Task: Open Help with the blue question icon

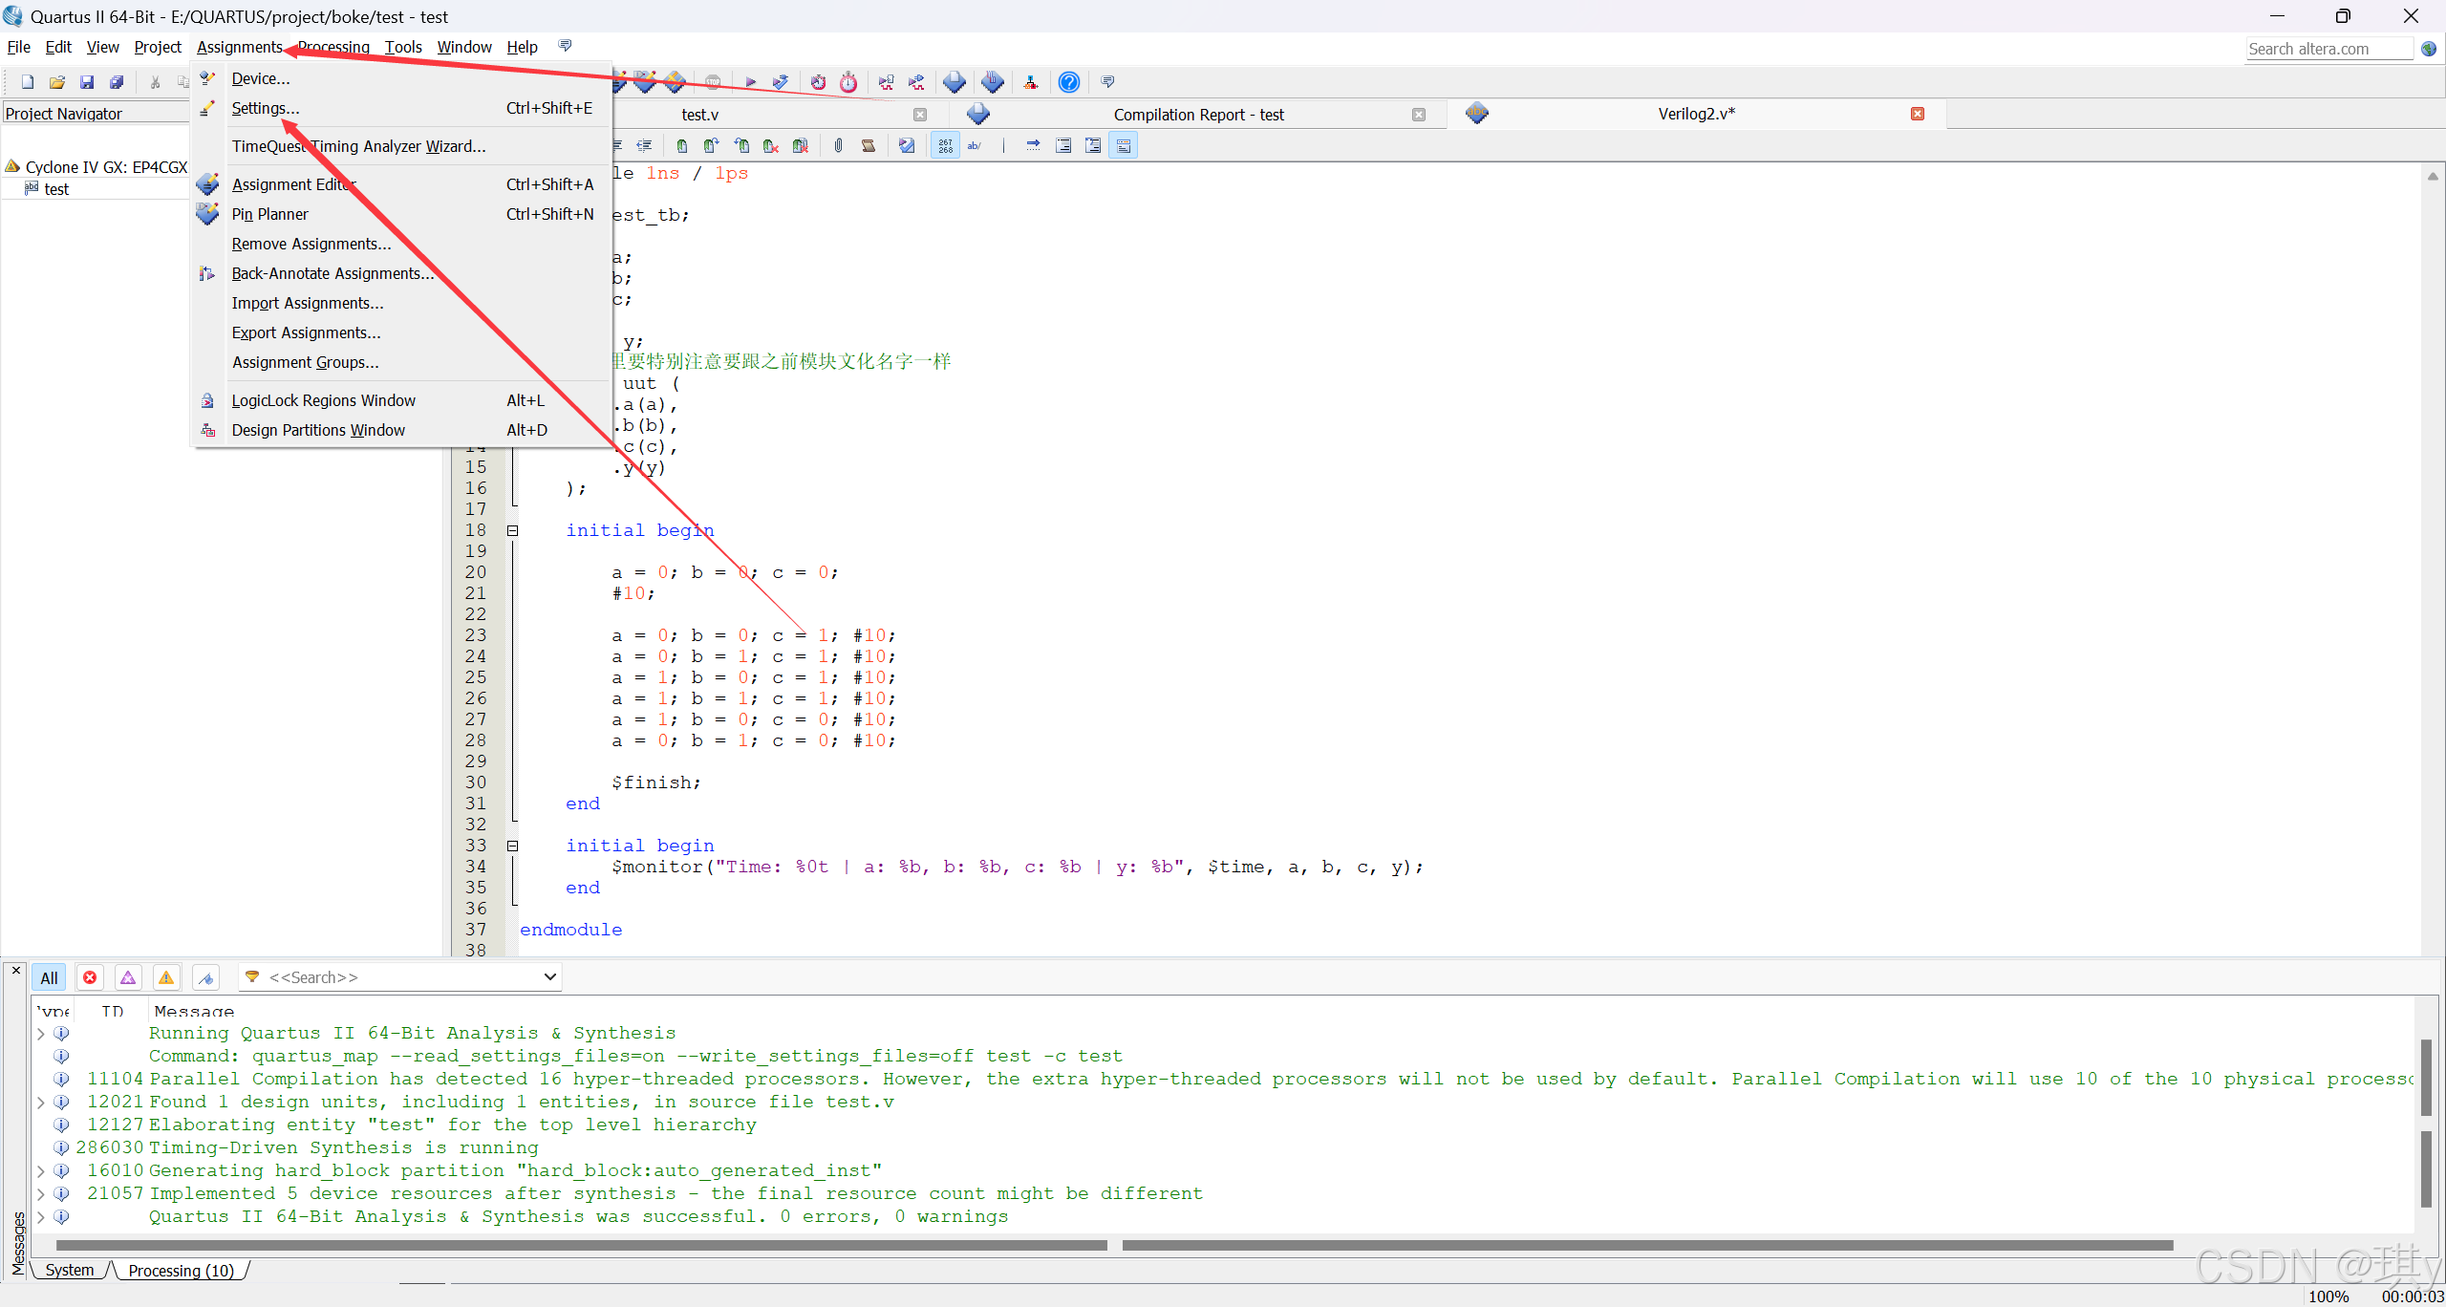Action: pos(1069,82)
